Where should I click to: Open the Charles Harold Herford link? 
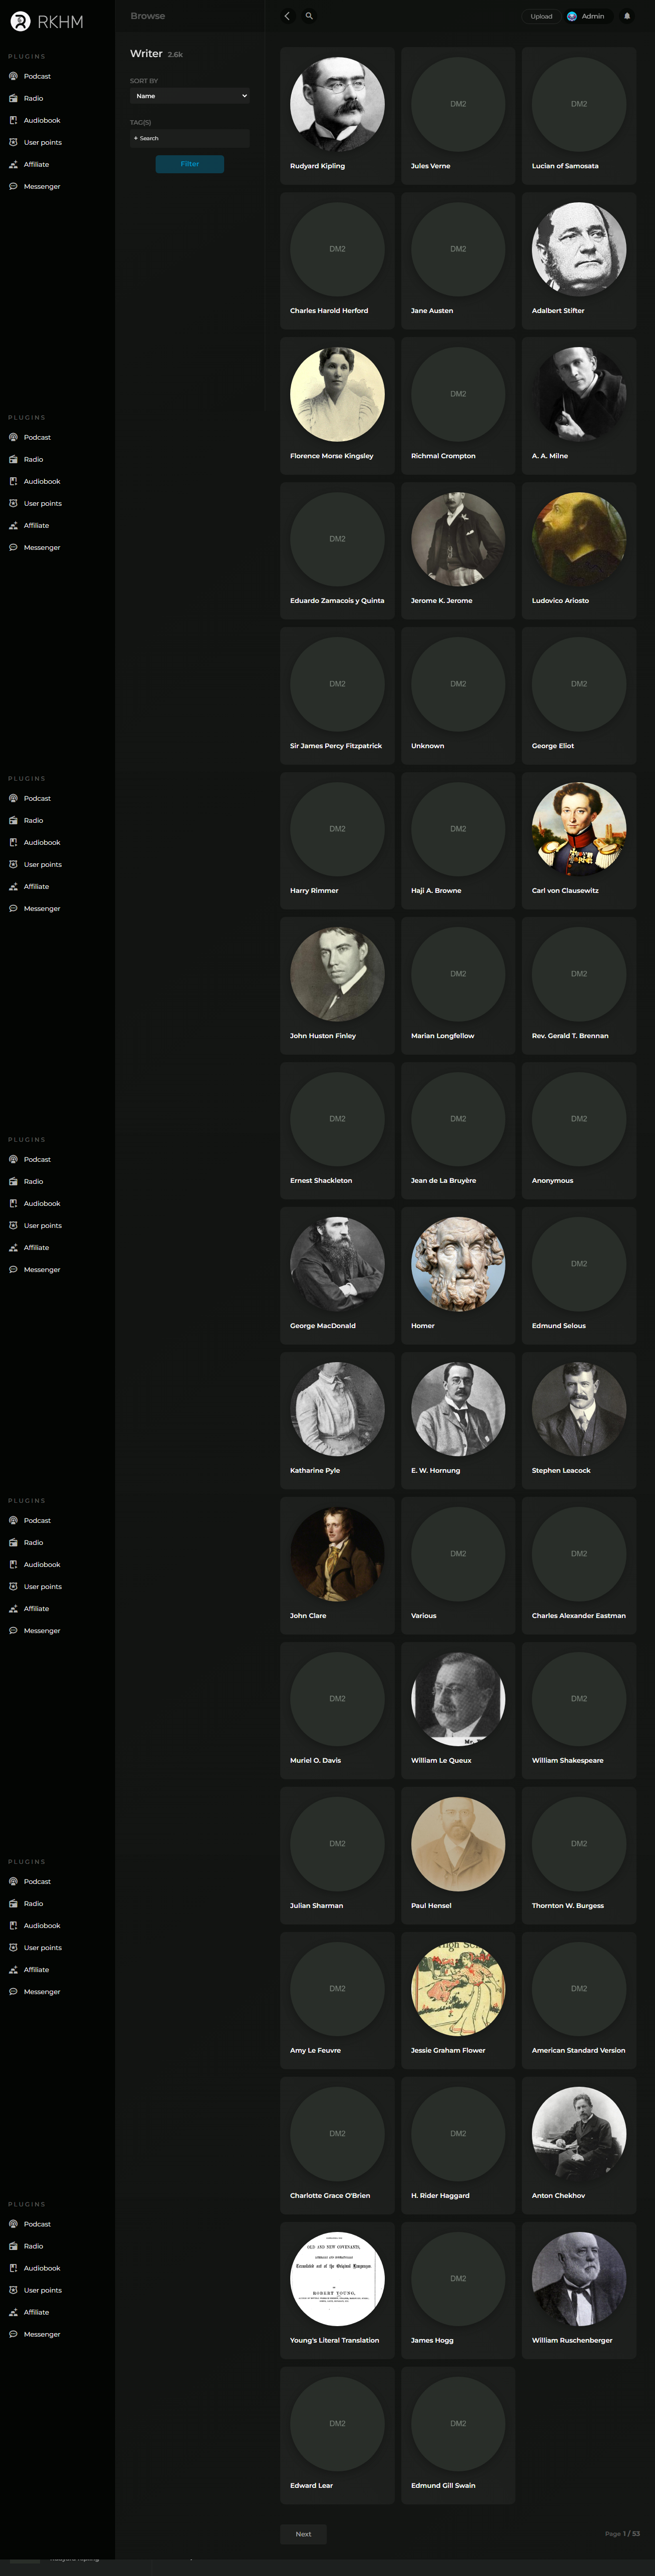tap(329, 311)
